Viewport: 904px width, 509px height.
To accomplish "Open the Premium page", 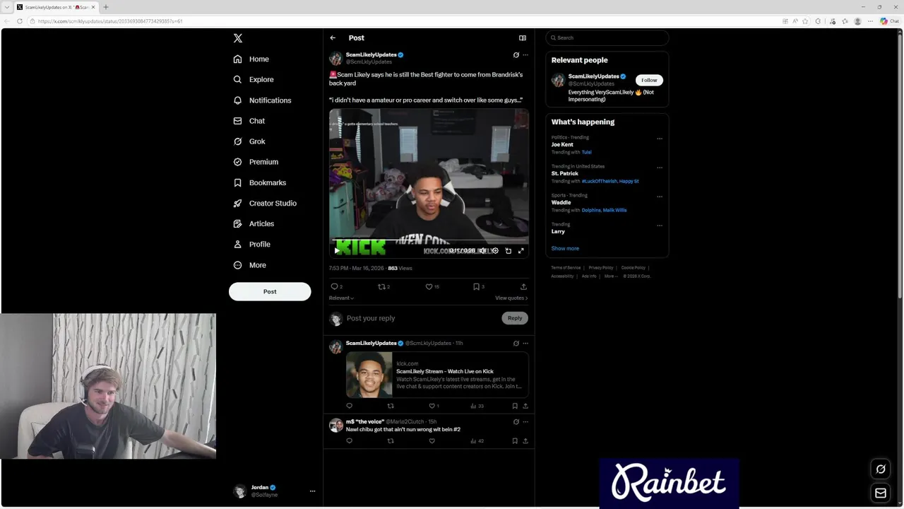I will [x=256, y=162].
